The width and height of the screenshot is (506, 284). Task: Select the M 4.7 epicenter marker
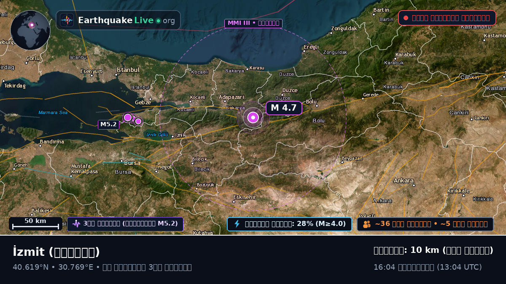(x=253, y=117)
